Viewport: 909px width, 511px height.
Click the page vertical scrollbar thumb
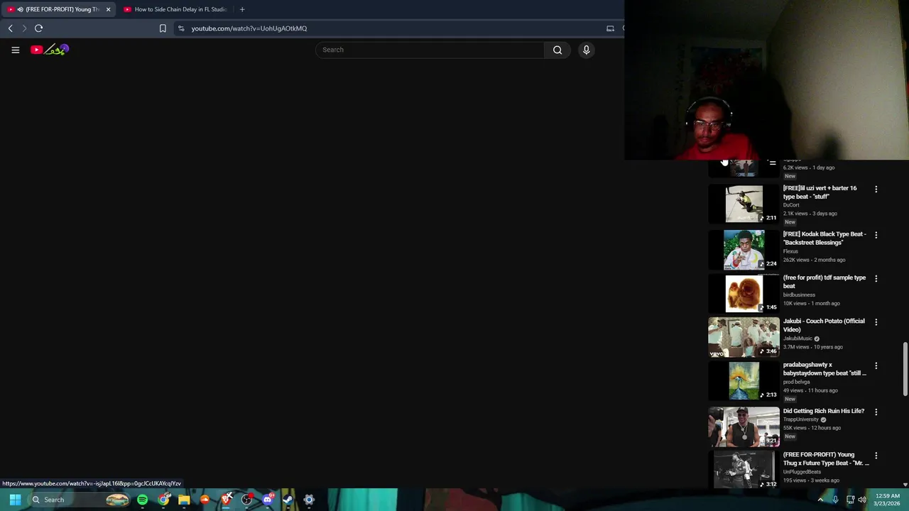click(905, 369)
